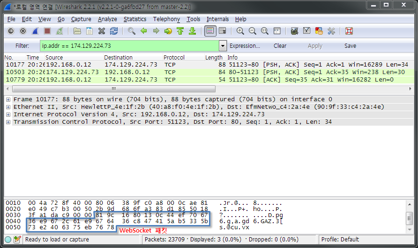Viewport: 418px width, 248px height.
Task: Stop the running capture (red square icon)
Action: pos(47,31)
